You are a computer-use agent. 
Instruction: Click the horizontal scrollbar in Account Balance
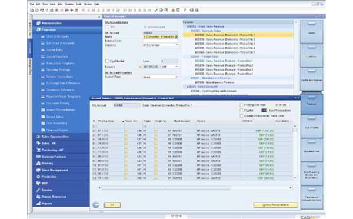tap(195, 188)
